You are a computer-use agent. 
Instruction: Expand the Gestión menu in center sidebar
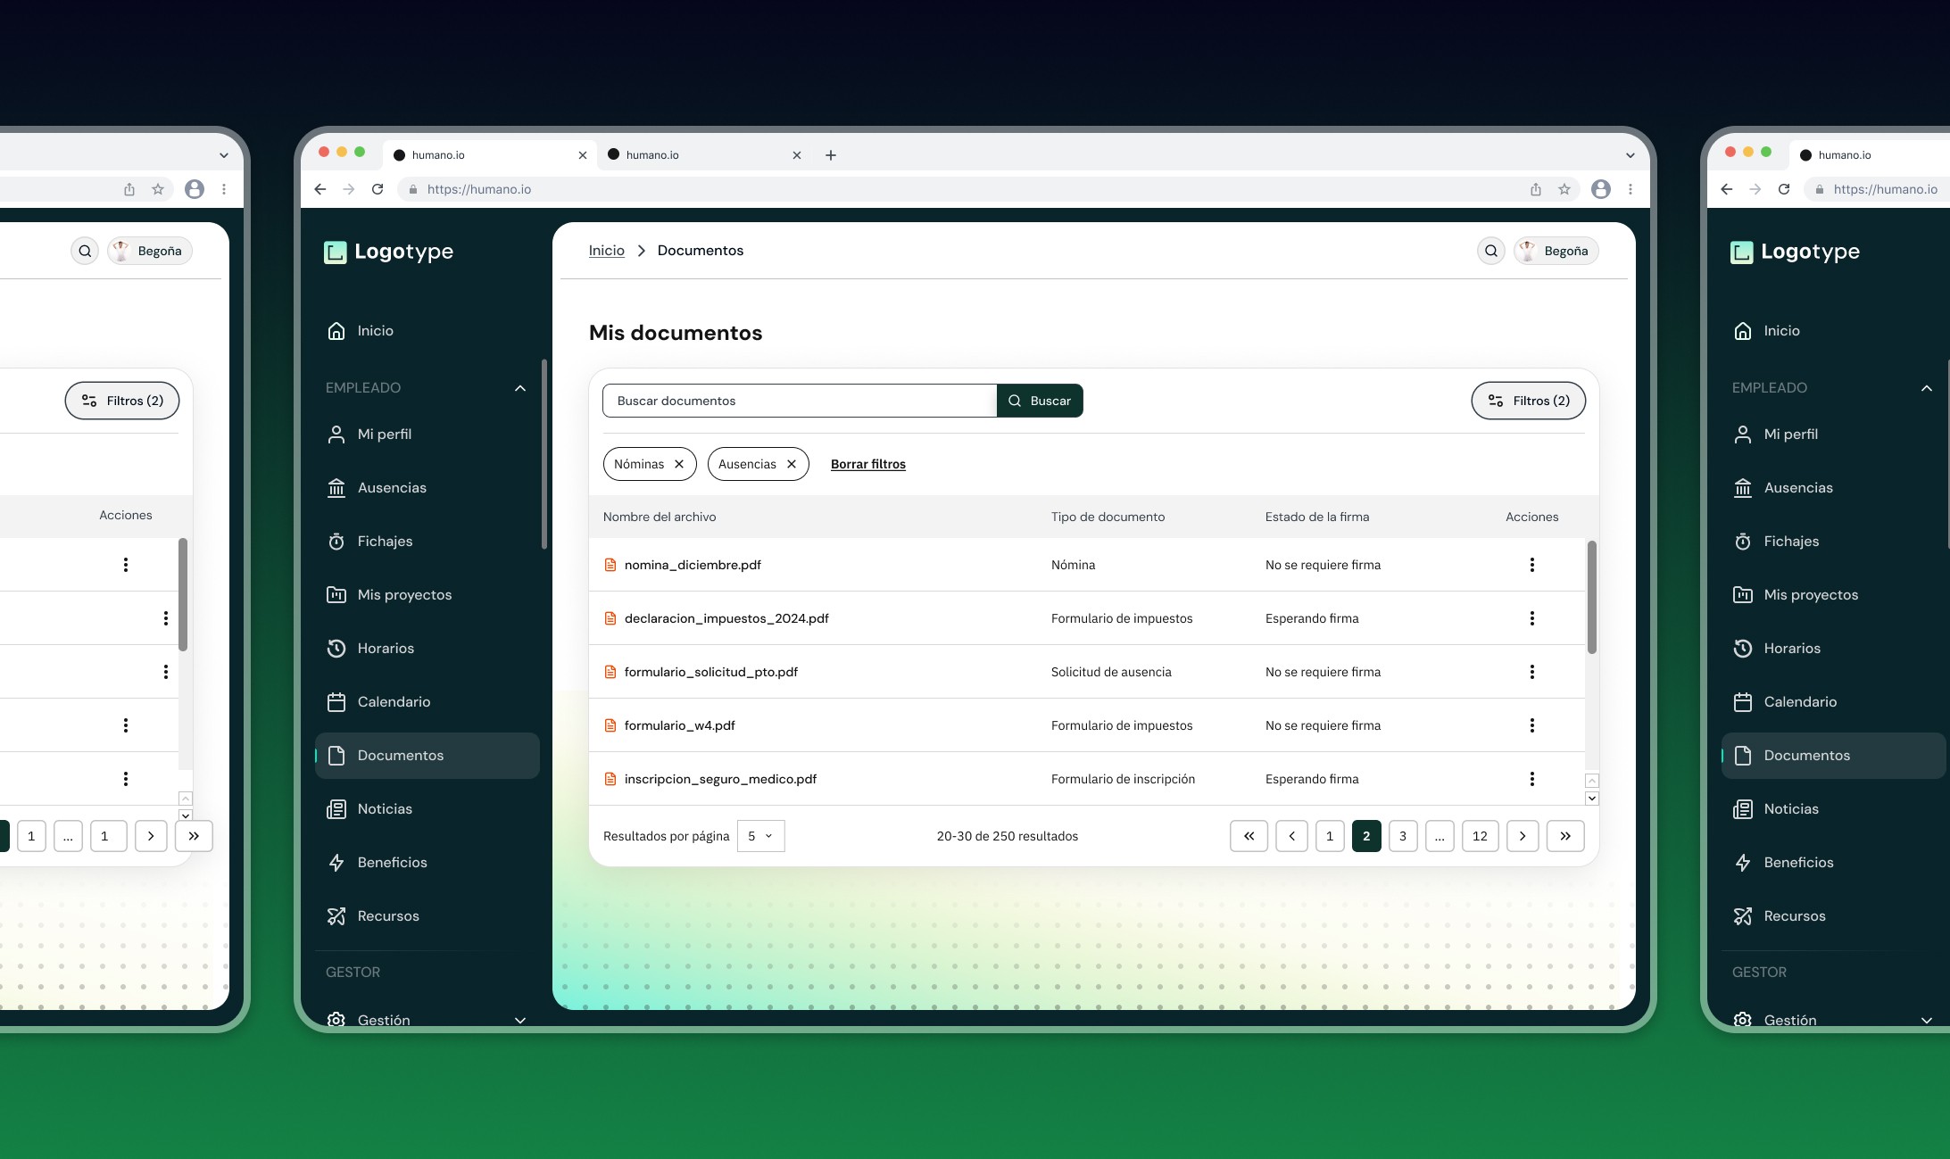520,1020
